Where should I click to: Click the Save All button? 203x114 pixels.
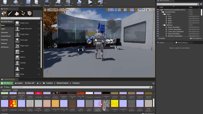click(x=29, y=83)
